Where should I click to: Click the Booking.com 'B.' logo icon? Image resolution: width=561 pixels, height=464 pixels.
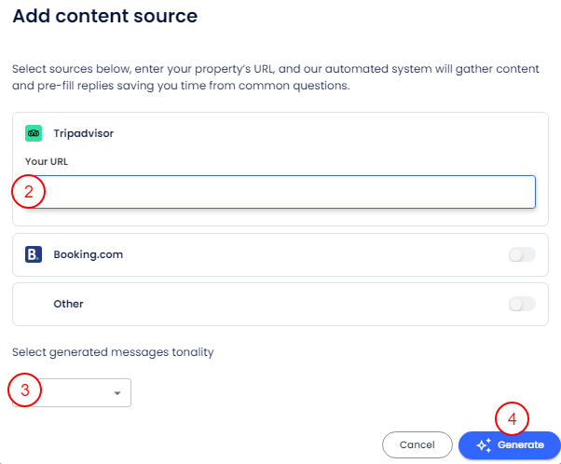click(x=34, y=254)
